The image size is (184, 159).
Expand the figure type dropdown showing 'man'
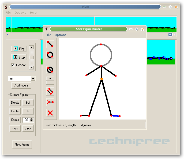click(33, 79)
